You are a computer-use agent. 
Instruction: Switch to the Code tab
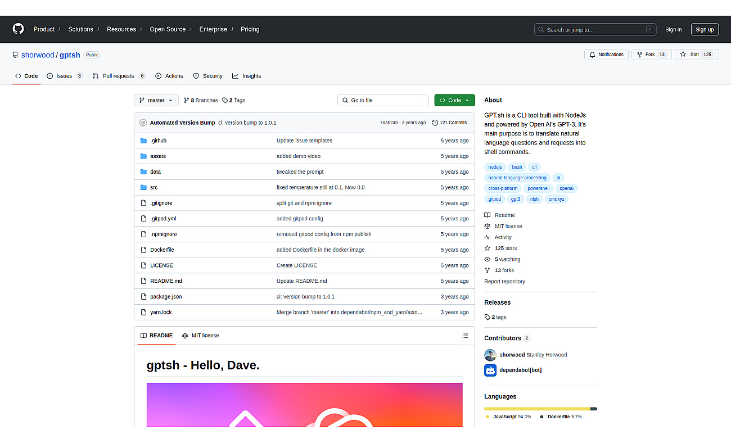[x=26, y=76]
